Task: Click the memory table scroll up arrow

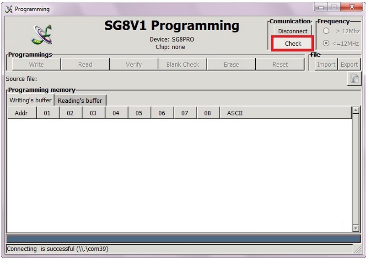Action: click(x=355, y=110)
